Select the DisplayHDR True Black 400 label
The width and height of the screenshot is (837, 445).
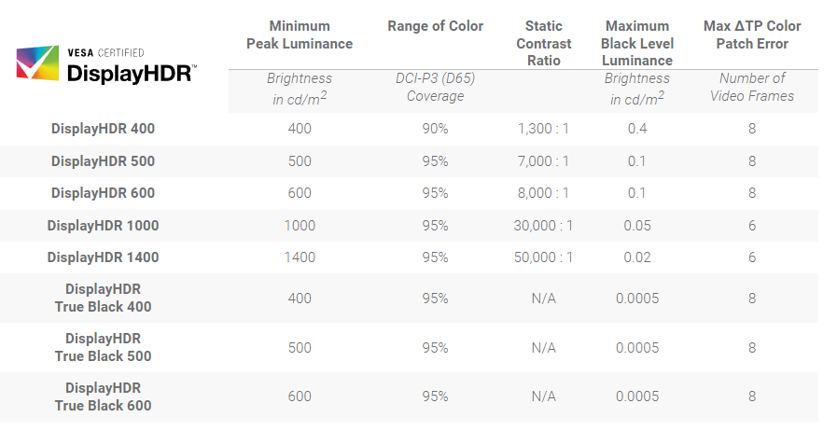point(103,298)
